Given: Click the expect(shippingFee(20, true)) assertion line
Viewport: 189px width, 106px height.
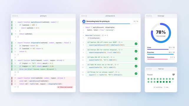Looking at the screenshot, I should point(105,52).
